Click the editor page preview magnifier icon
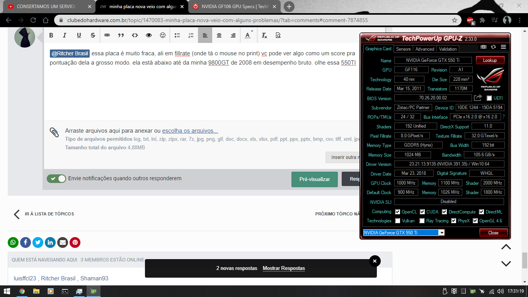This screenshot has width=528, height=297. coord(278,35)
